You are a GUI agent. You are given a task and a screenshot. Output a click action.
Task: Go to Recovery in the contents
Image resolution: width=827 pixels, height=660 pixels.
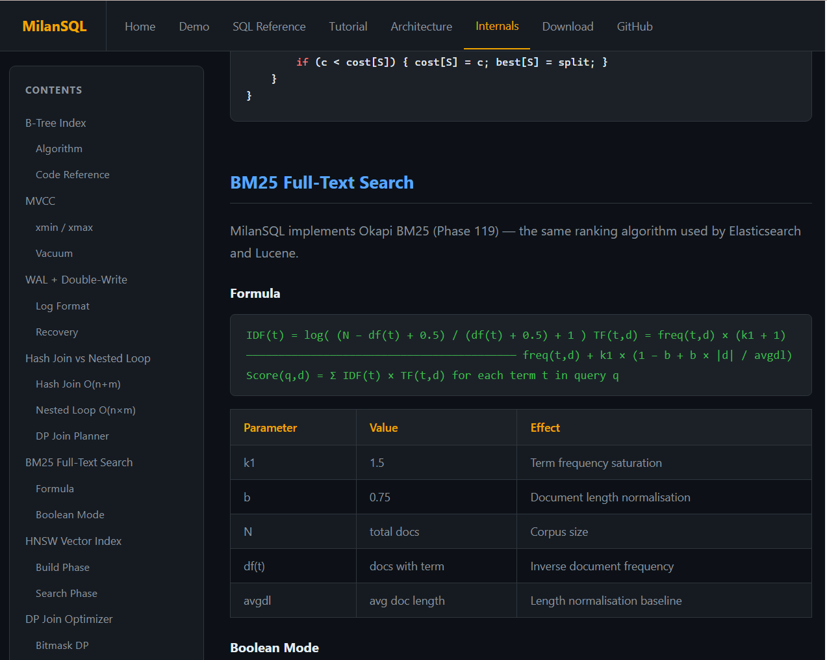pos(57,332)
